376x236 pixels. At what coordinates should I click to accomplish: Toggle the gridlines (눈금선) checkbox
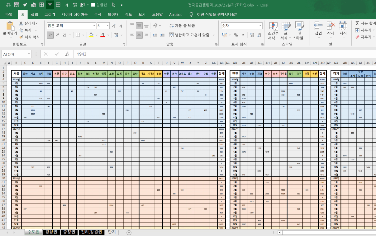93,5
